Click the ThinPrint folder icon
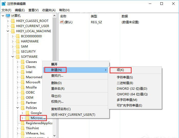This screenshot has width=179, height=138. click(23, 128)
